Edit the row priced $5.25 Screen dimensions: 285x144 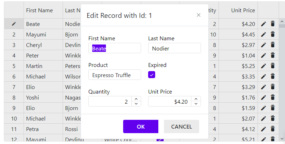[x=264, y=66]
